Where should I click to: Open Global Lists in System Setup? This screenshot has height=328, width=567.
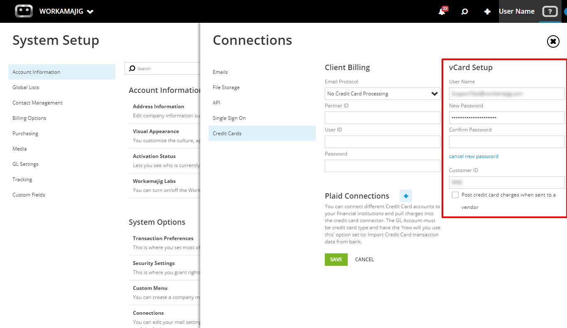pos(62,87)
